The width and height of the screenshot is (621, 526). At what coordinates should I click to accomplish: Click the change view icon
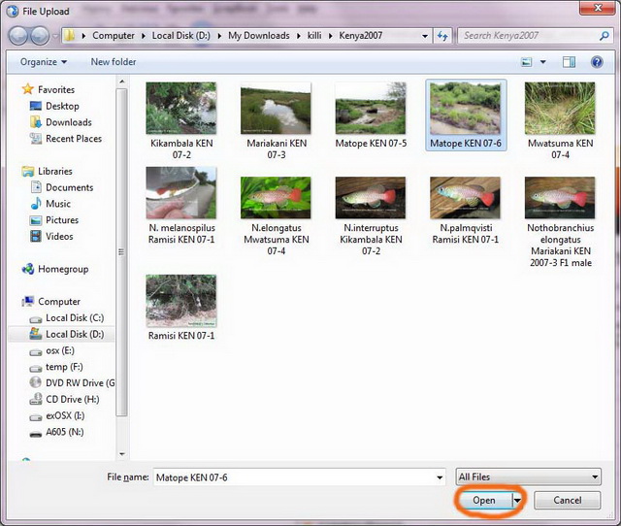coord(527,62)
